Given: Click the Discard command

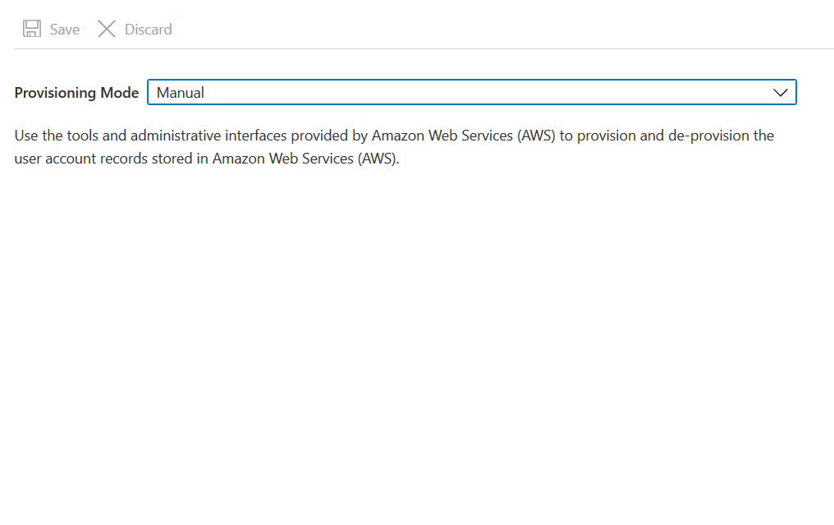Looking at the screenshot, I should pyautogui.click(x=133, y=28).
